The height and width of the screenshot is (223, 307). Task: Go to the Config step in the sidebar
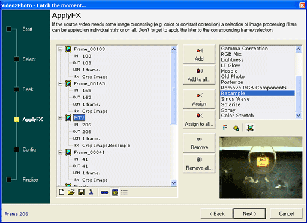(29, 149)
